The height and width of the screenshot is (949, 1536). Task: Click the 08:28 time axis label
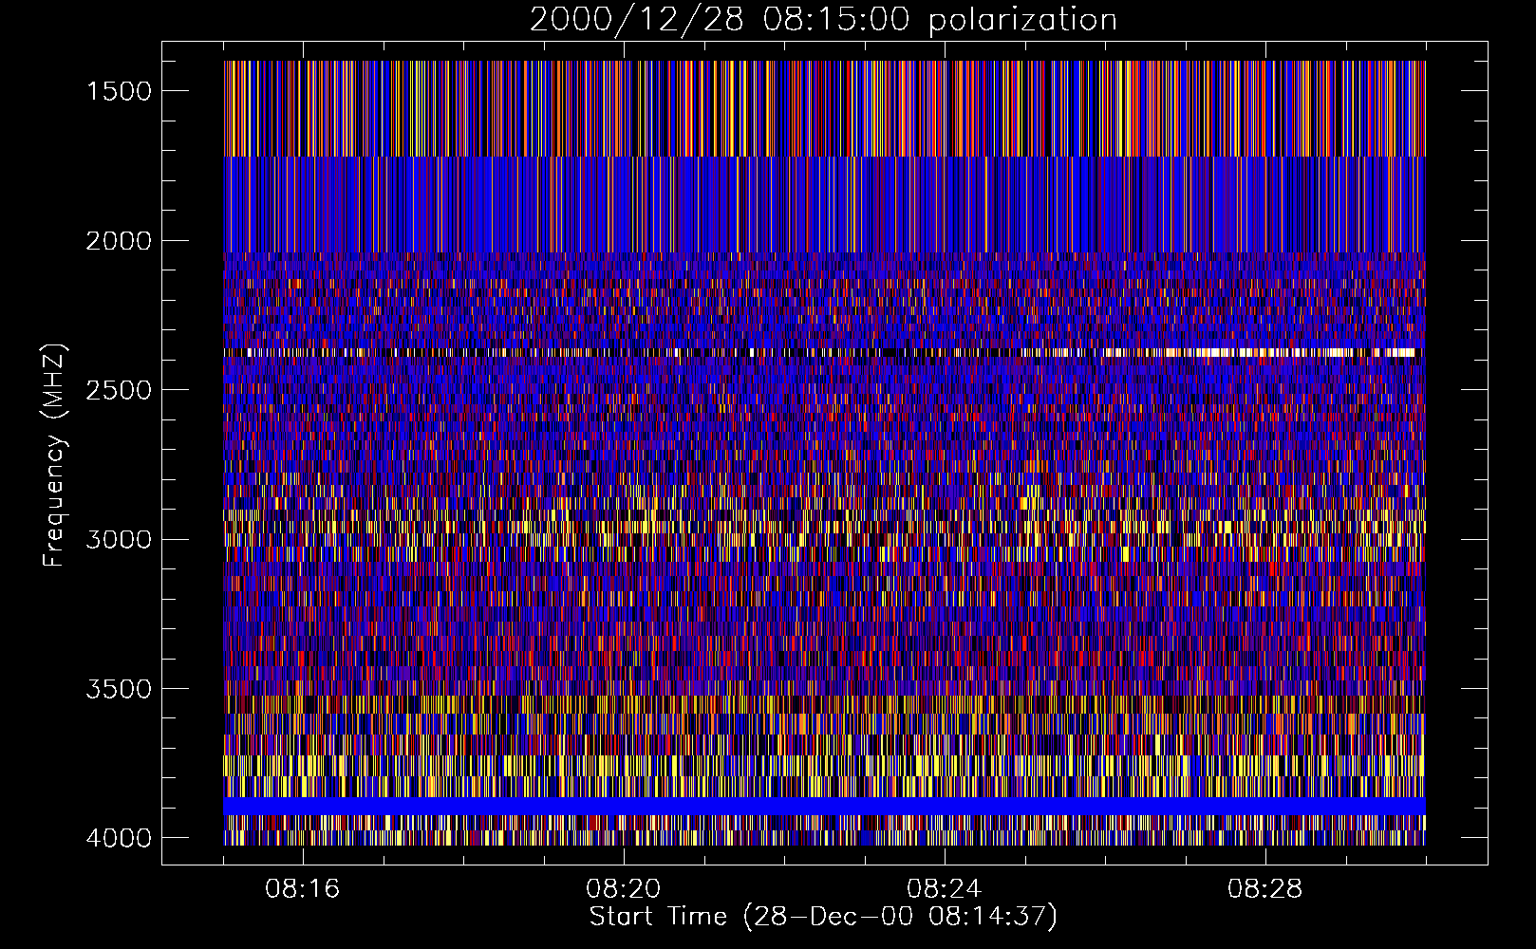(1265, 889)
